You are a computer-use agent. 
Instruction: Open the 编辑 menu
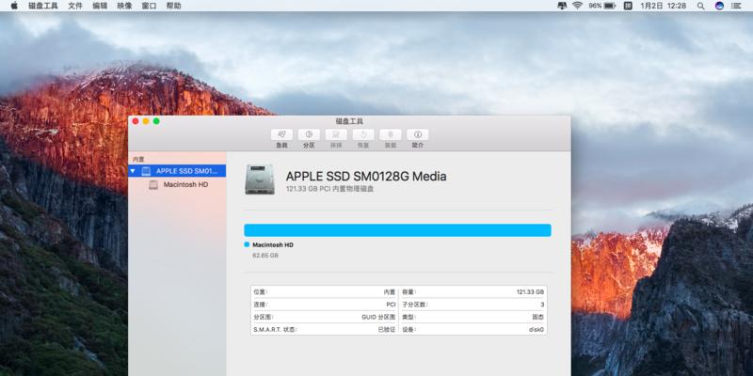point(100,6)
